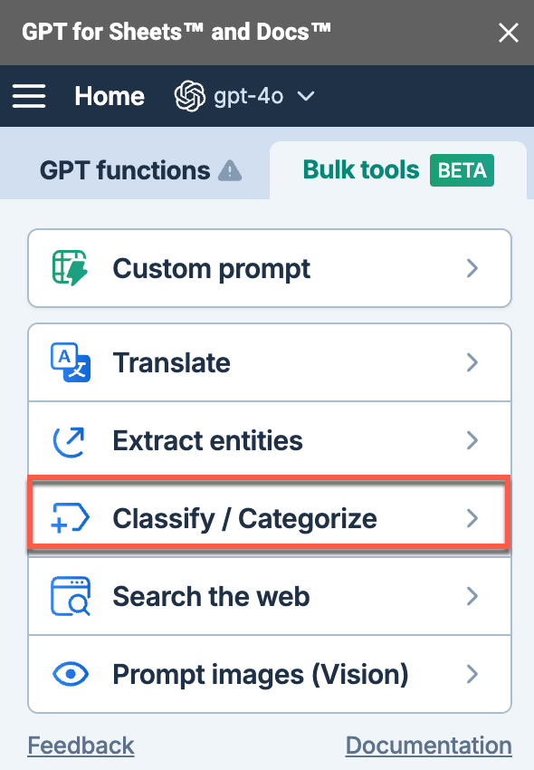Select the Bulk tools tab
534x770 pixels.
point(398,170)
